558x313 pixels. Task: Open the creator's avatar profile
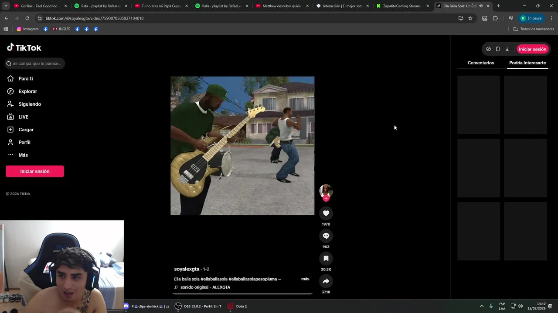[326, 190]
